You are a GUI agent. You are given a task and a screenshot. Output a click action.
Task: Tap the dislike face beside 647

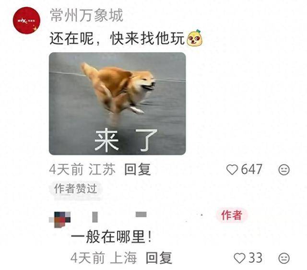283,170
